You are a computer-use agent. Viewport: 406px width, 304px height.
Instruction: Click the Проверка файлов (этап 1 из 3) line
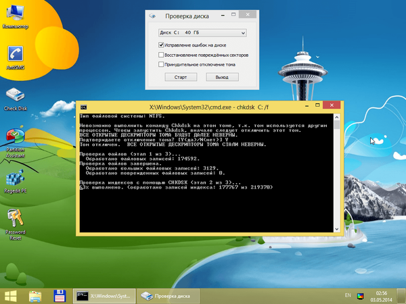point(130,154)
